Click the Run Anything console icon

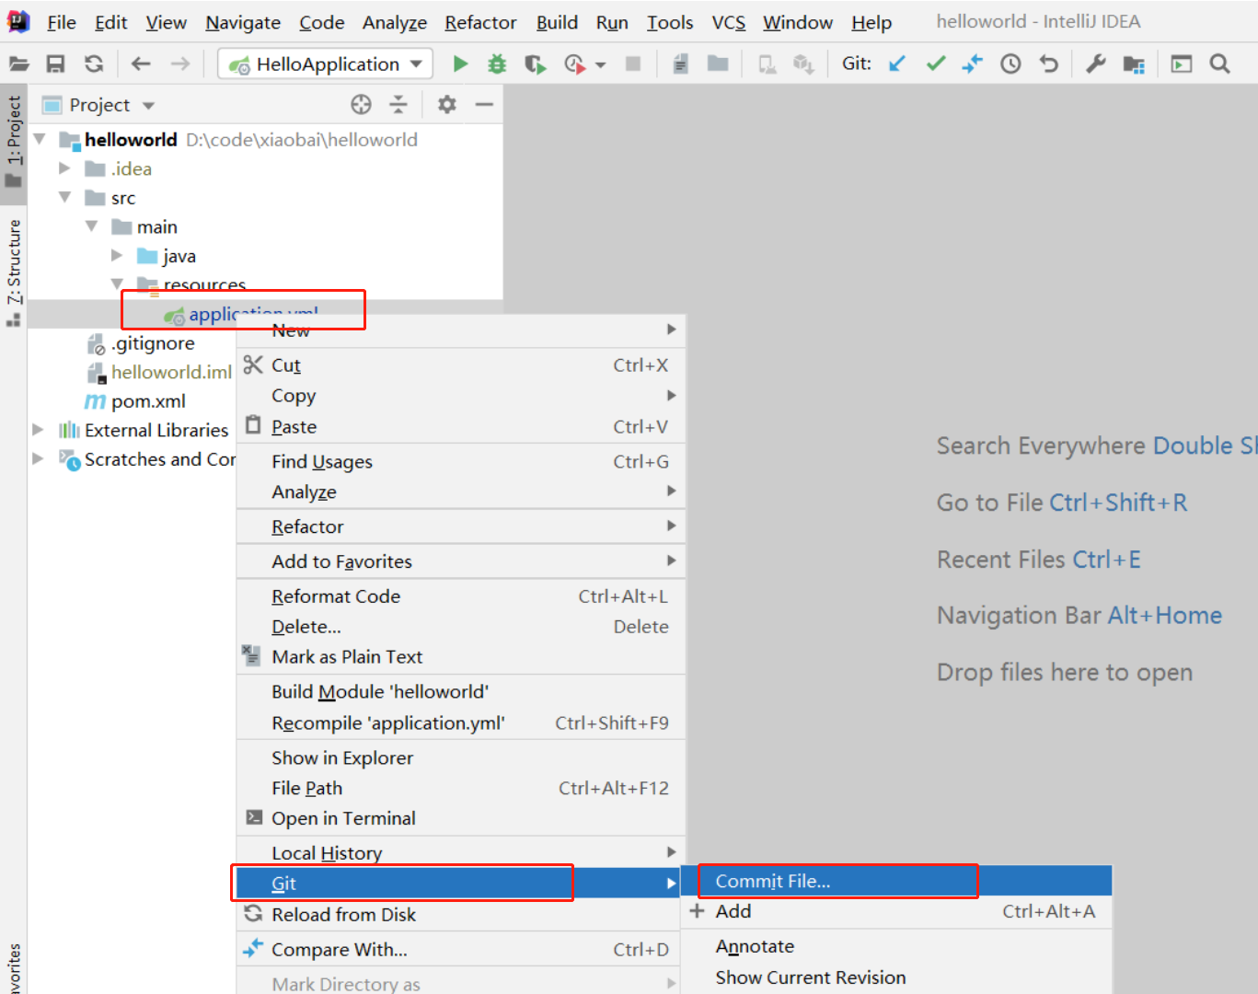pos(1181,64)
